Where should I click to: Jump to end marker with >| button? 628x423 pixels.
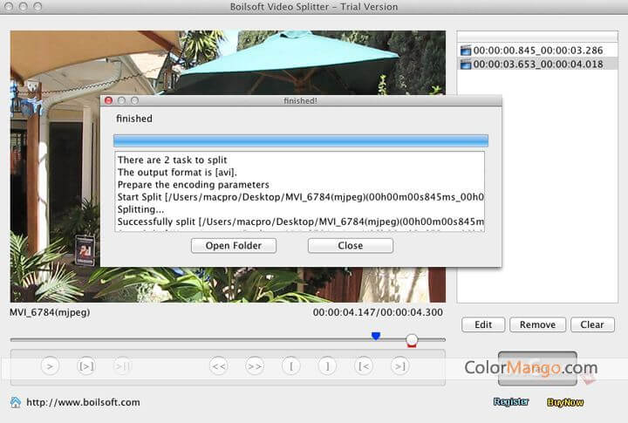pyautogui.click(x=399, y=366)
